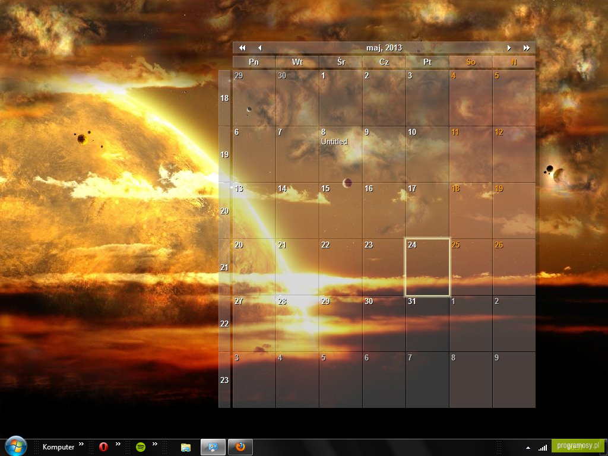Select Wednesday May 22
This screenshot has height=456, width=608.
pos(340,267)
